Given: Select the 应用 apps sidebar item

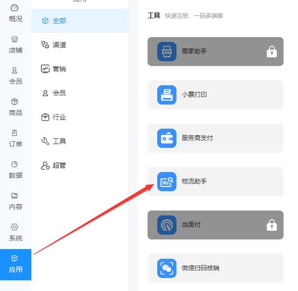Looking at the screenshot, I should (15, 265).
